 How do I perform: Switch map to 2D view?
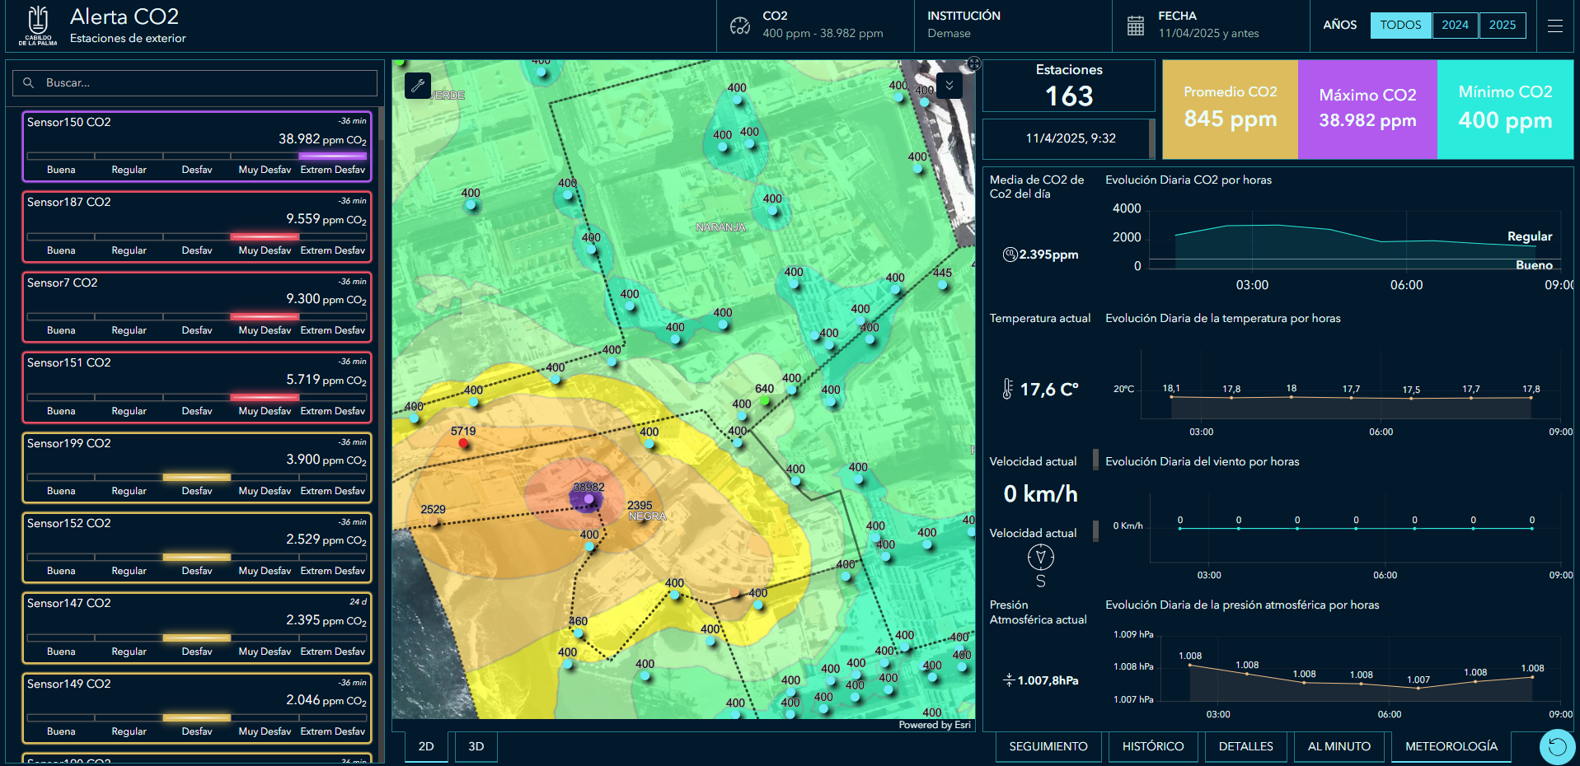(x=426, y=746)
